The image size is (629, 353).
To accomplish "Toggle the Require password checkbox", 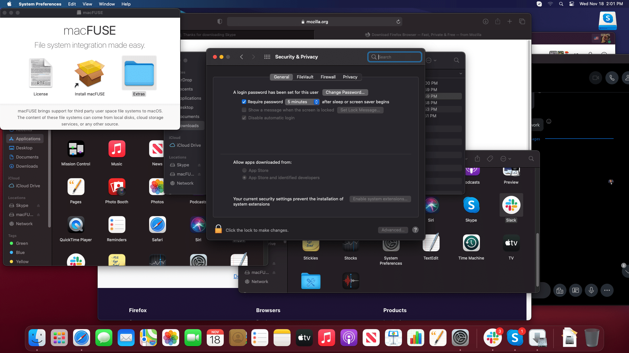I will click(x=244, y=102).
